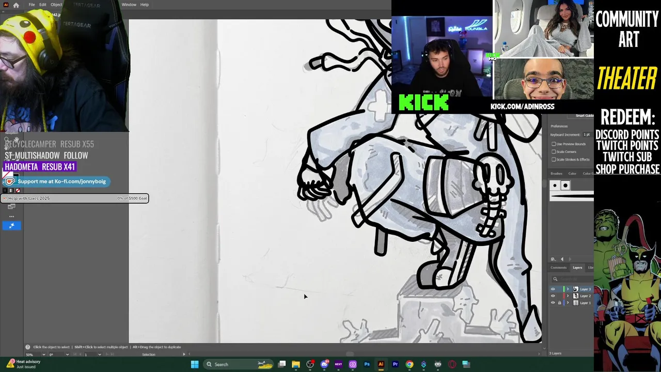Image resolution: width=661 pixels, height=372 pixels.
Task: Select Layer 2 in the Layers panel
Action: (585, 296)
